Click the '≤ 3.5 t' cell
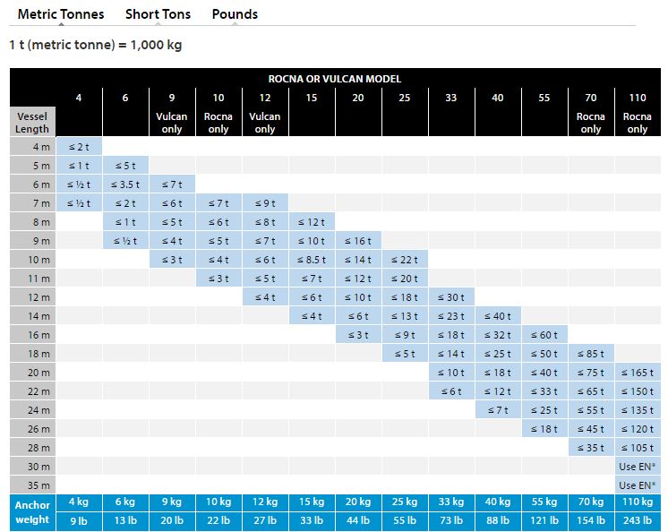 pos(125,184)
